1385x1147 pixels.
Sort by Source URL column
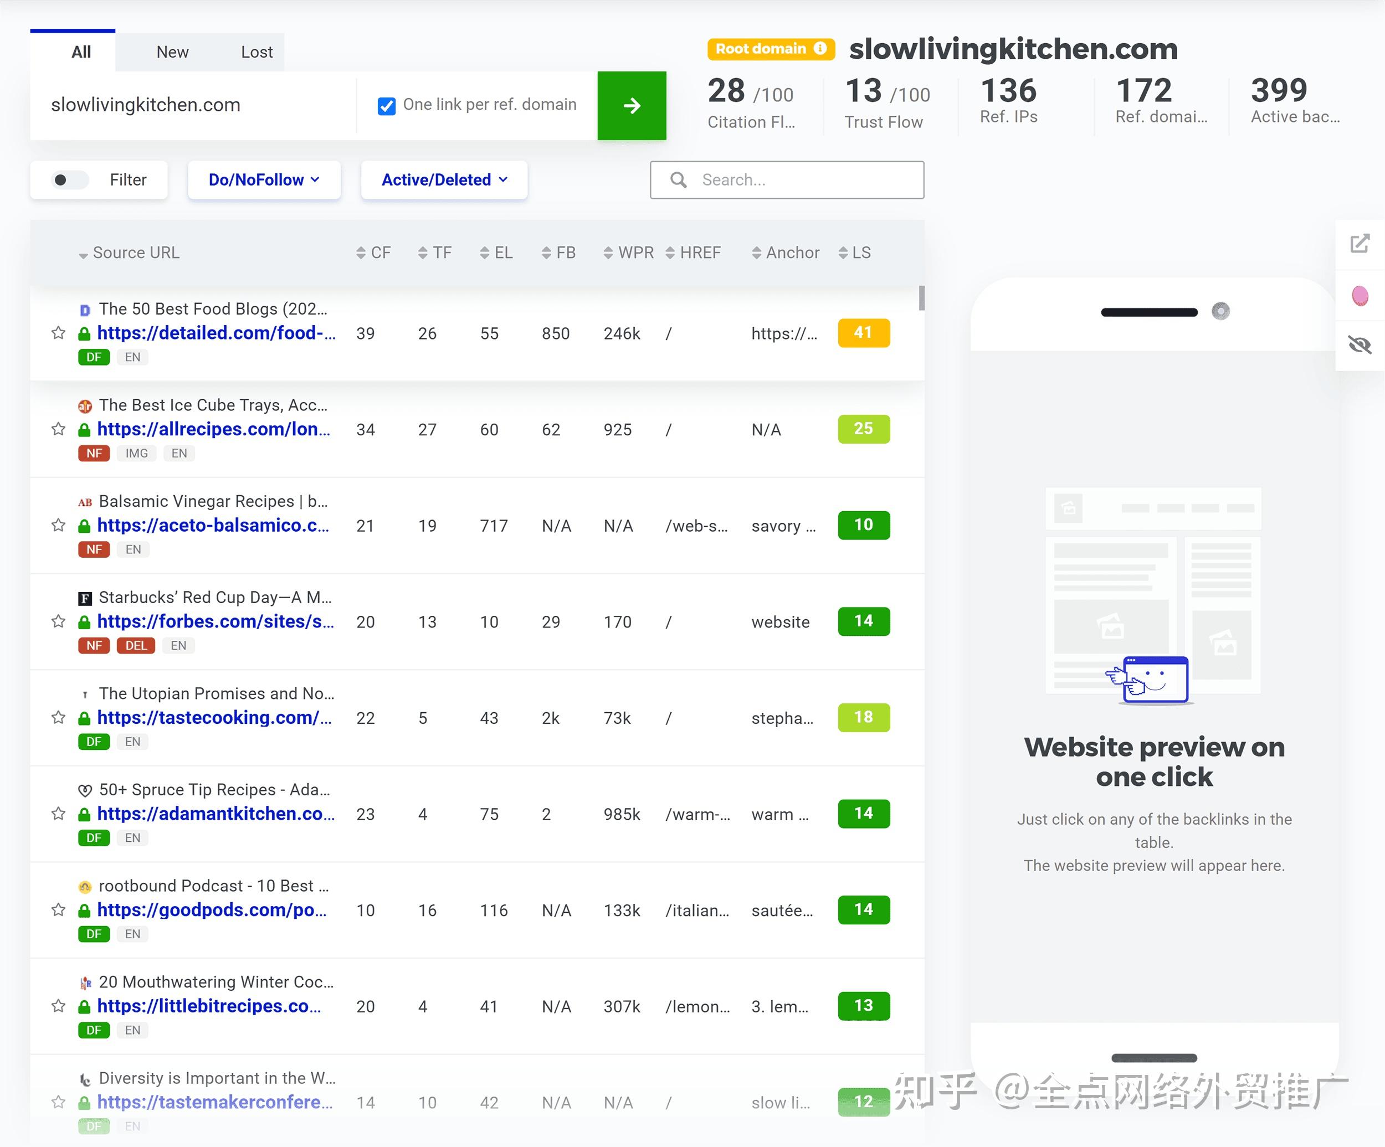click(129, 253)
